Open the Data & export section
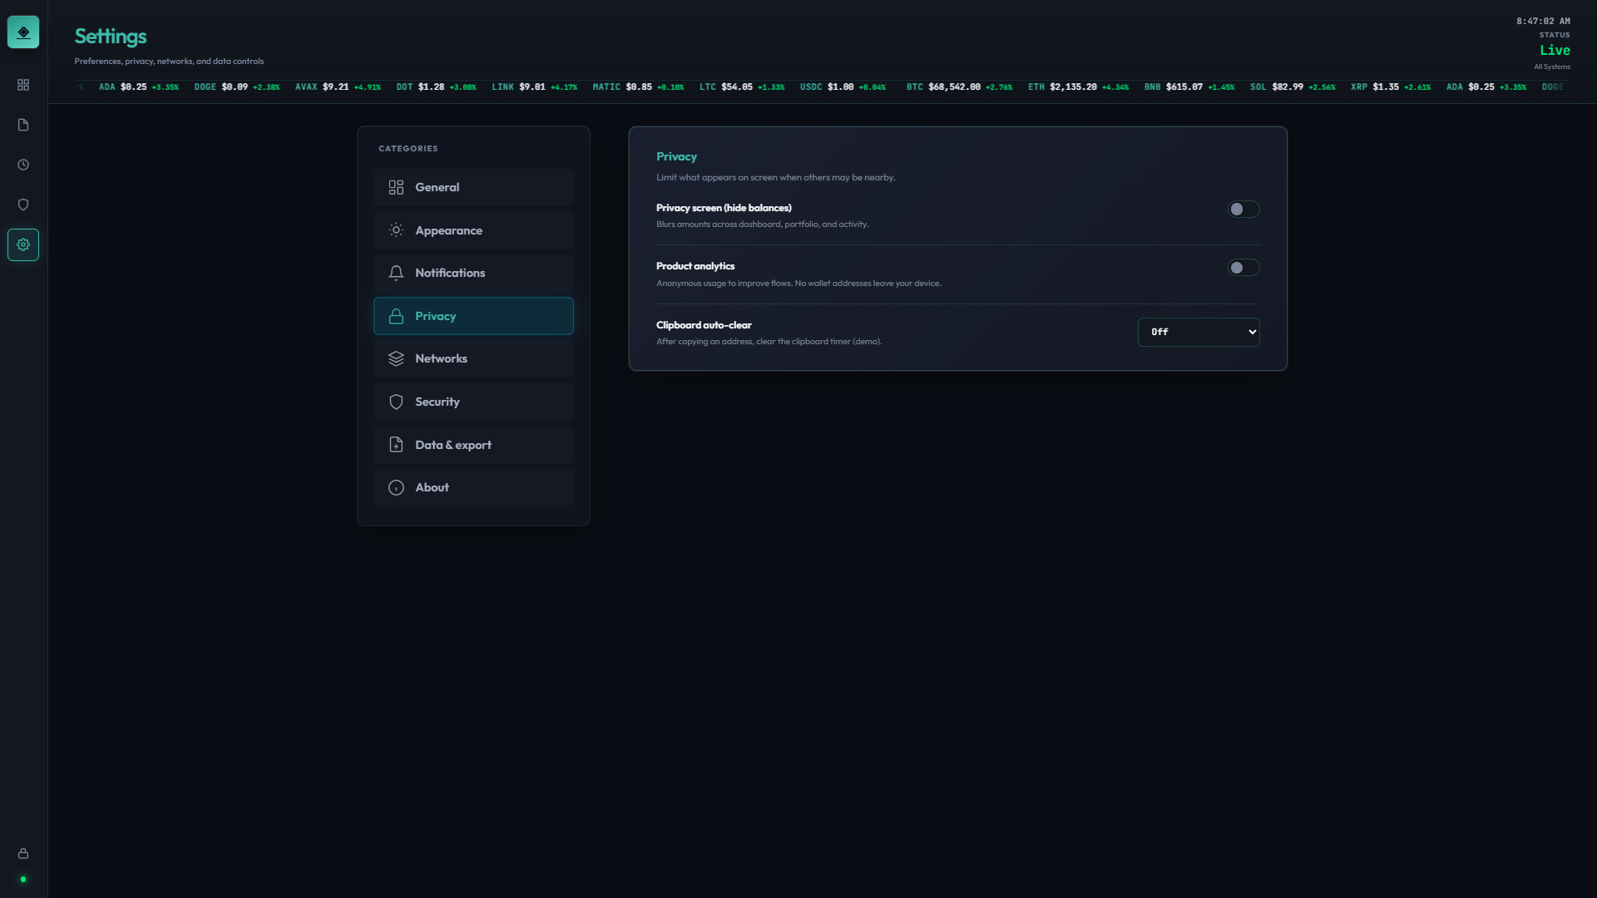 473,445
